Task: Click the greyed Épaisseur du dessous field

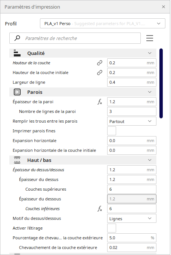Action: tap(132, 199)
